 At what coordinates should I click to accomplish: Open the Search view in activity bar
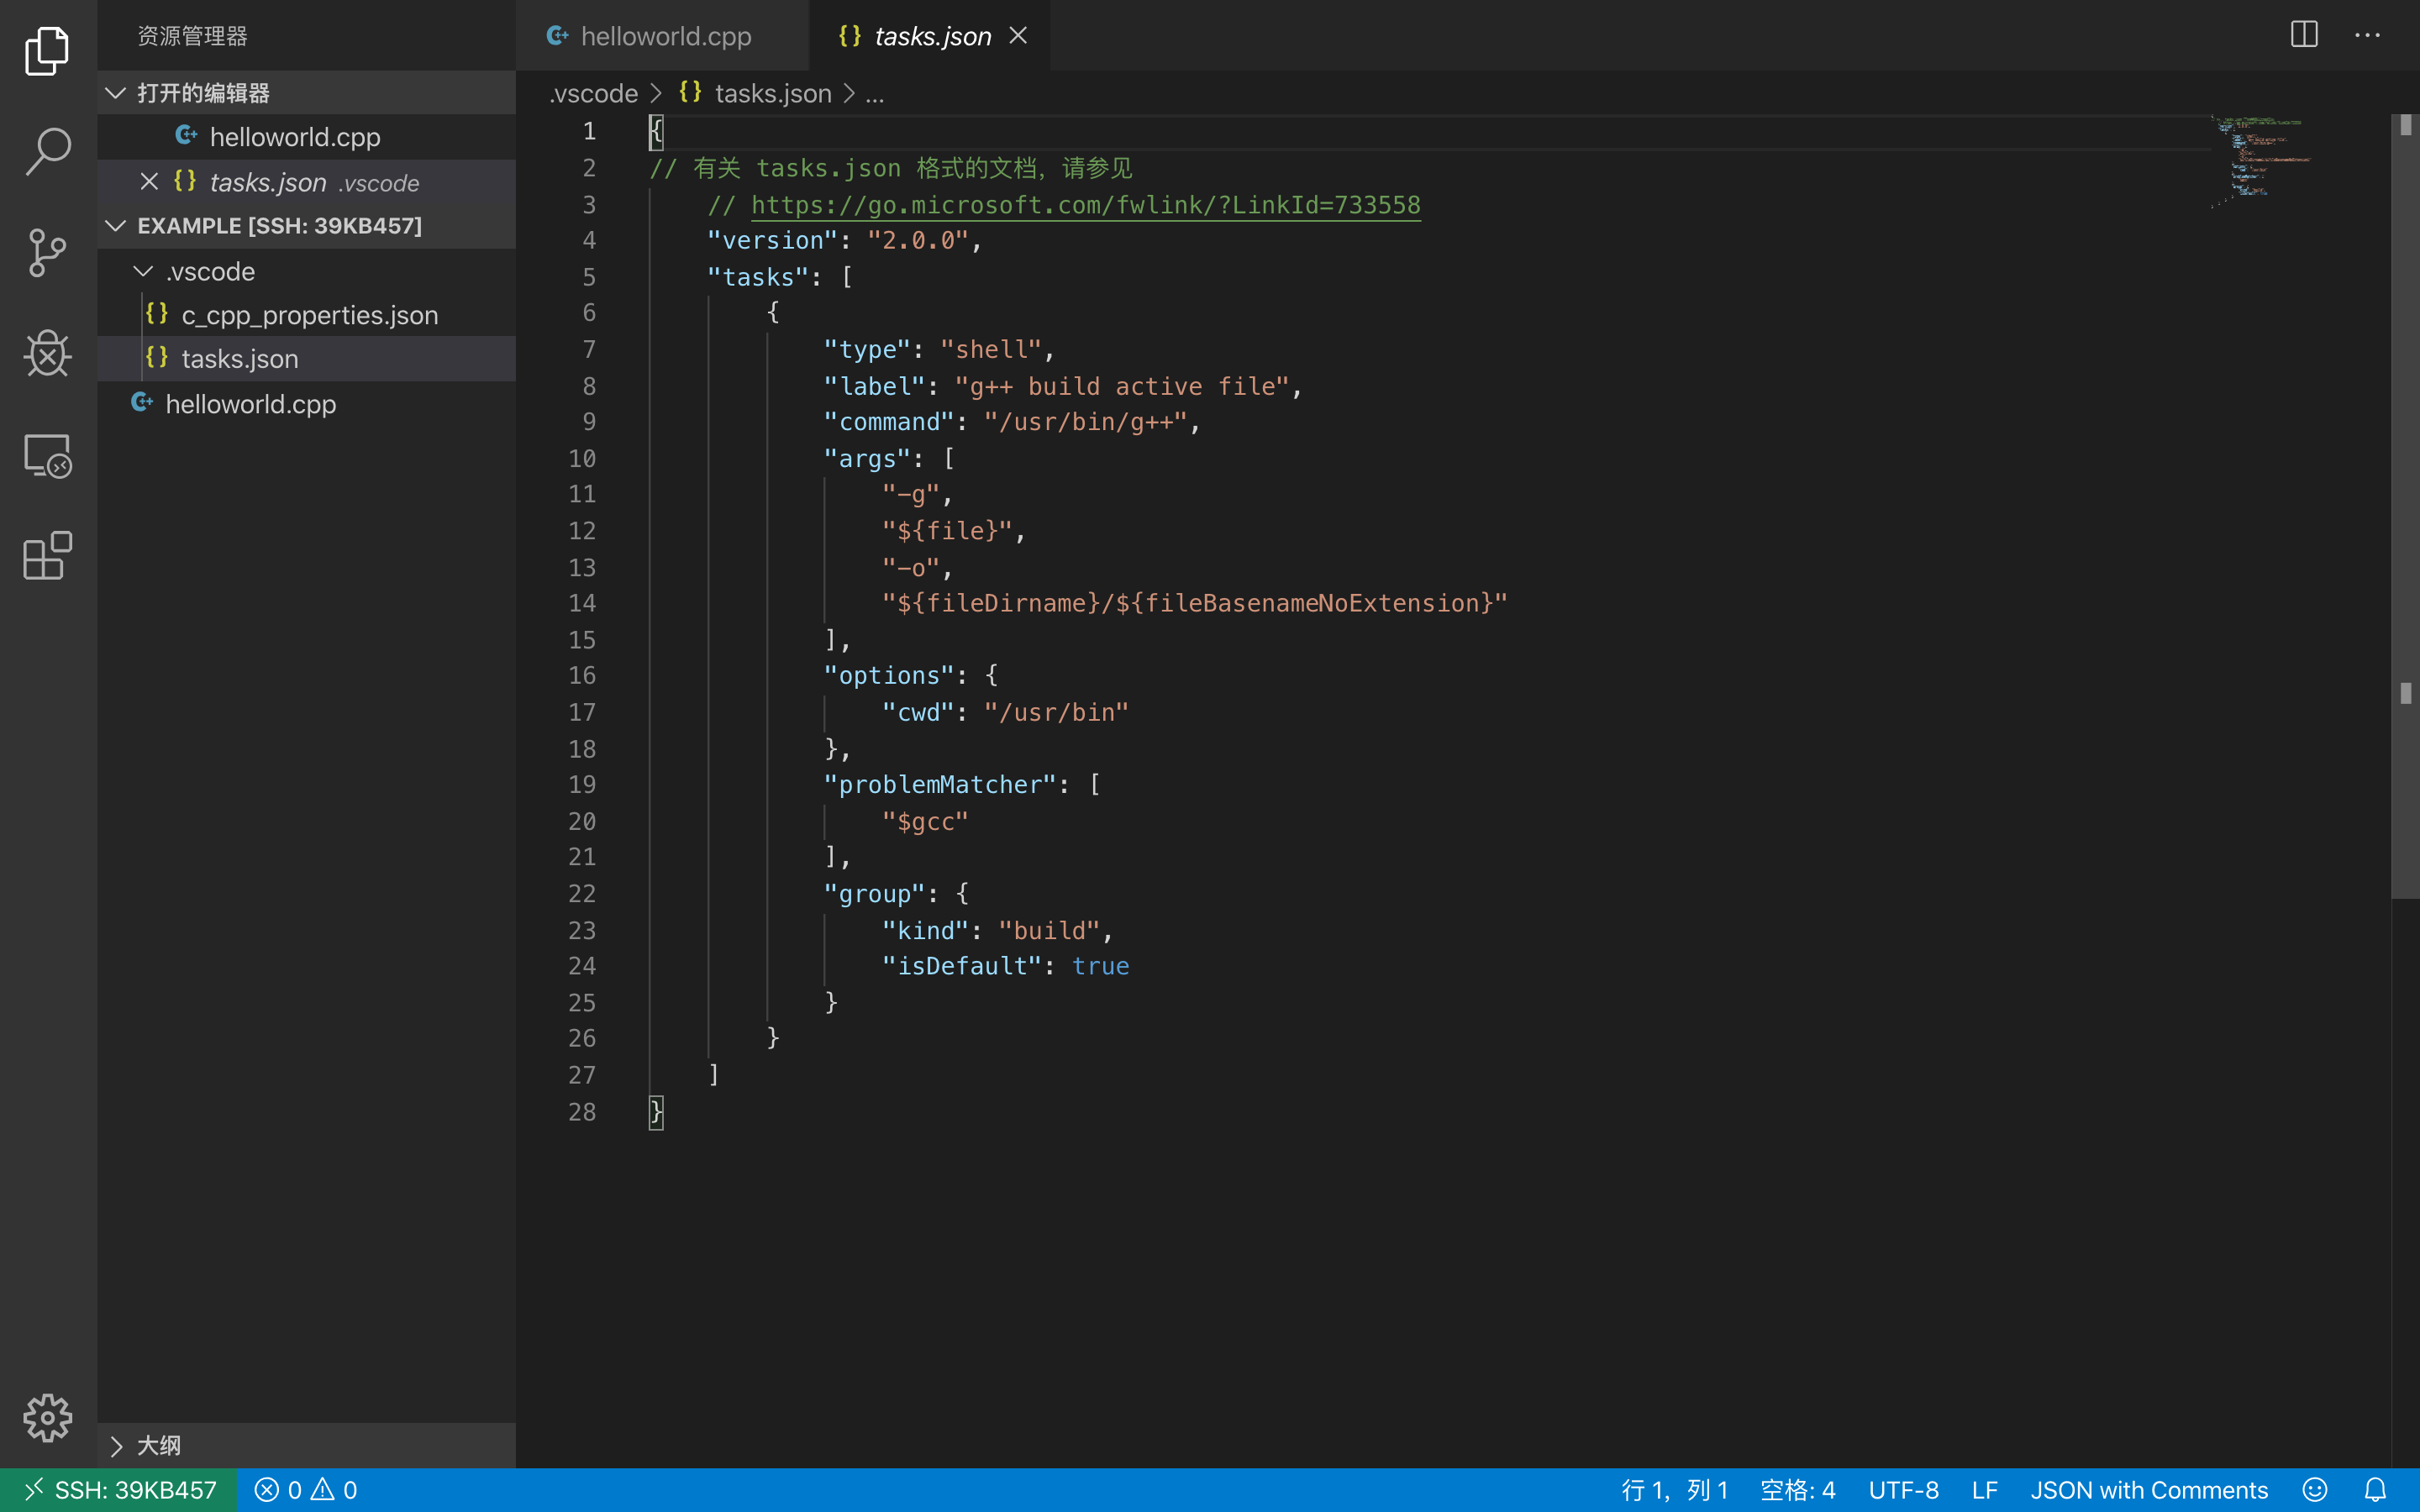coord(47,151)
